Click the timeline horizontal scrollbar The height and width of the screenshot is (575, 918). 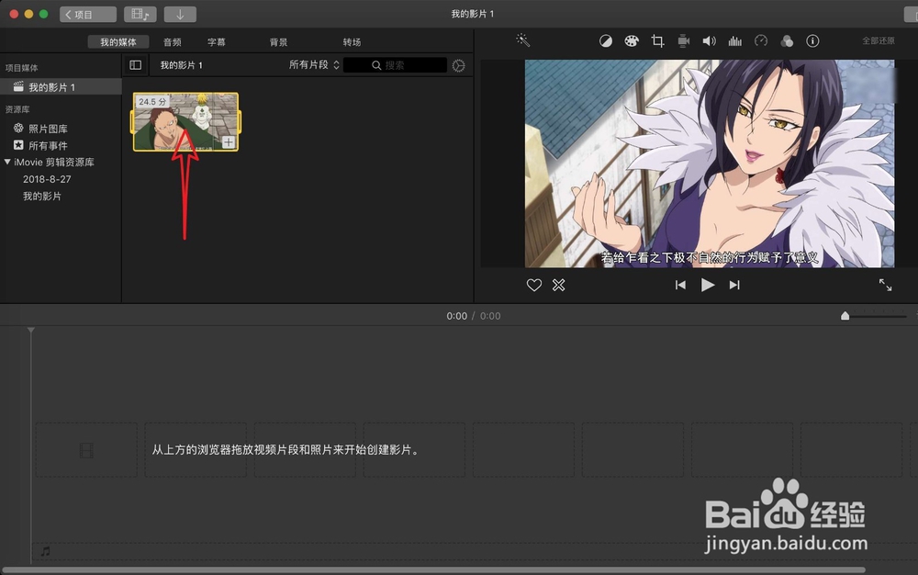(x=434, y=569)
